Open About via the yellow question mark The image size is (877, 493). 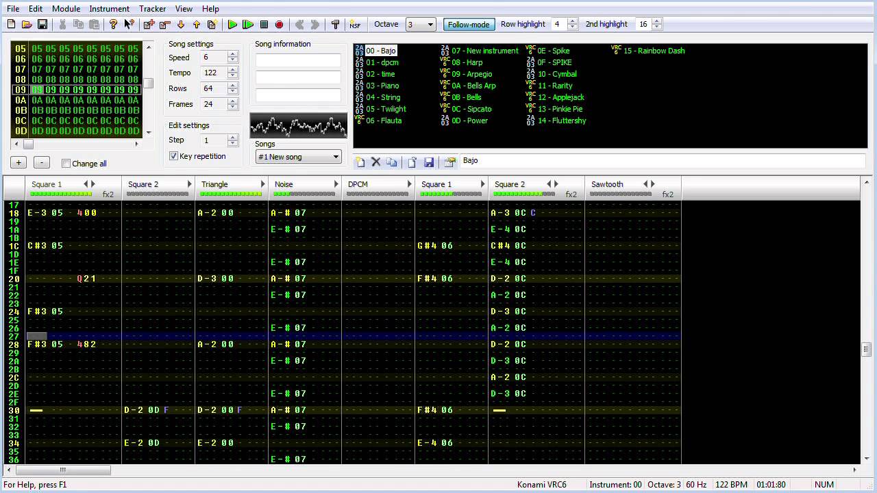click(x=114, y=25)
